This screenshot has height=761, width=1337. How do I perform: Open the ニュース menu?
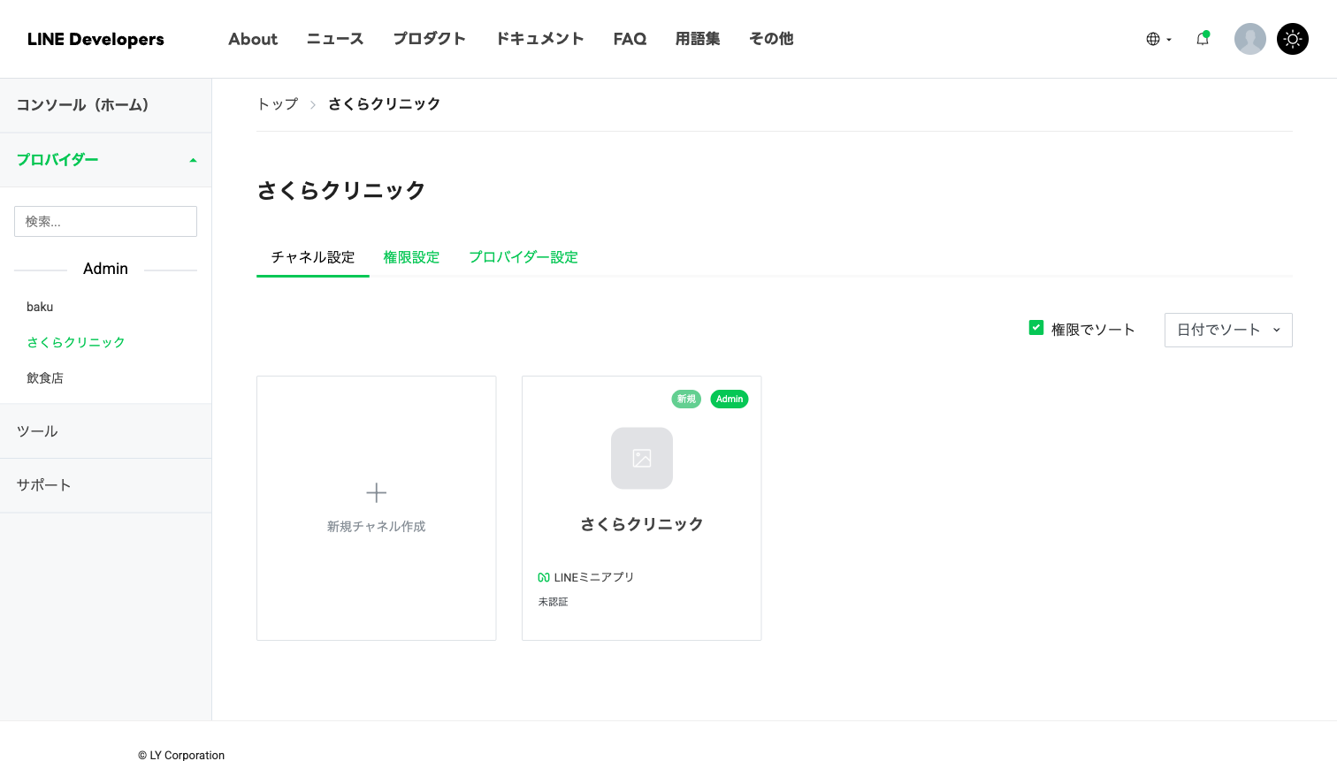point(335,39)
